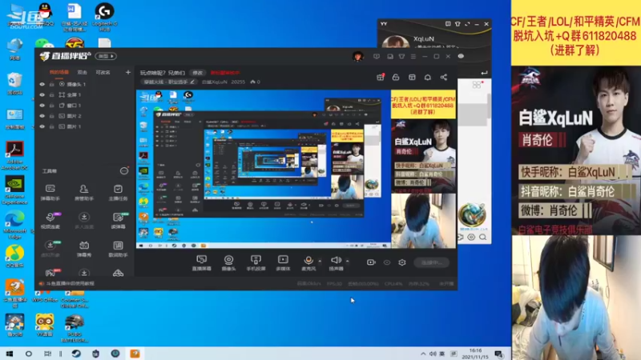The image size is (641, 360).
Task: Expand the speaker volume arrow
Action: pos(348,261)
